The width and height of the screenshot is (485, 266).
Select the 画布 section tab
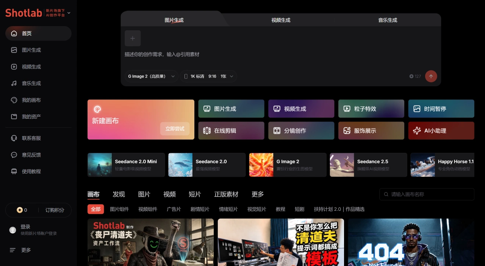[94, 194]
